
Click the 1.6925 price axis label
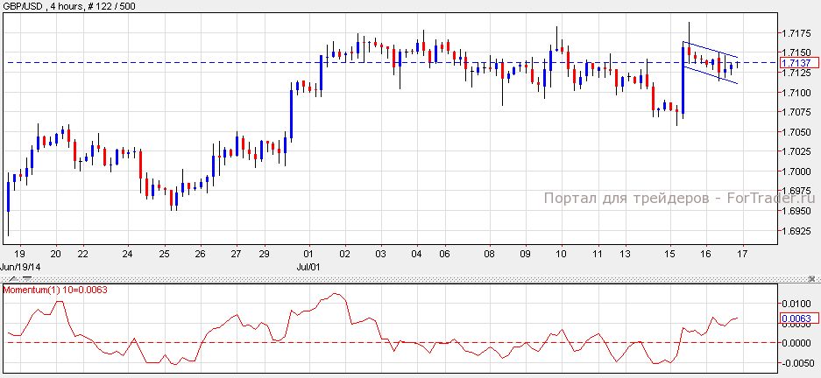(x=796, y=232)
